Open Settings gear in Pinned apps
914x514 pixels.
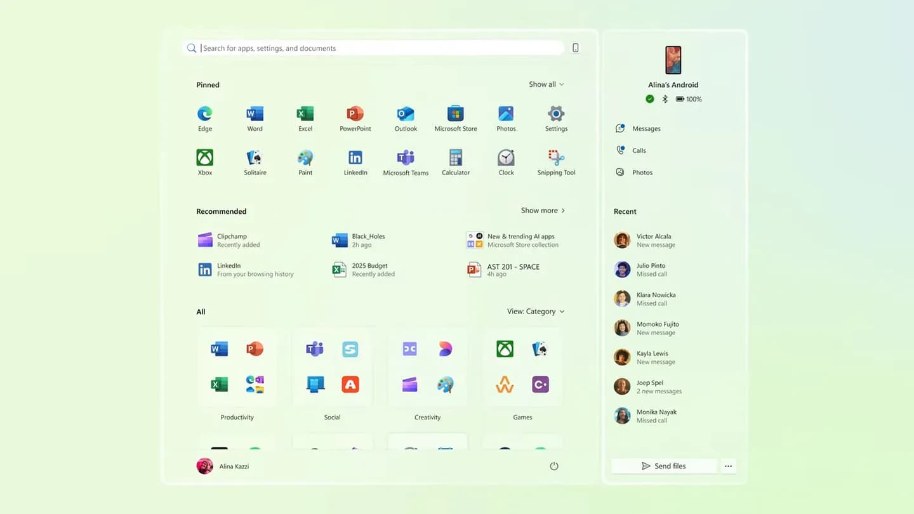(556, 119)
